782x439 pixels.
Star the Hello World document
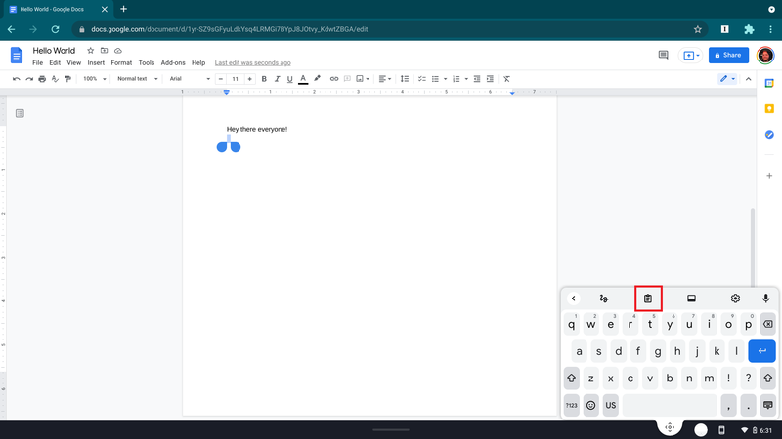click(90, 51)
